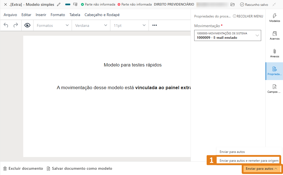
Task: Click the undo arrow in toolbar
Action: pos(6,25)
